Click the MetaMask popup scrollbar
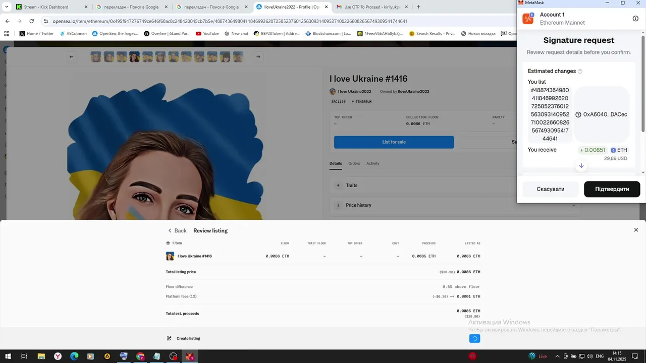Image resolution: width=646 pixels, height=363 pixels. pyautogui.click(x=643, y=83)
